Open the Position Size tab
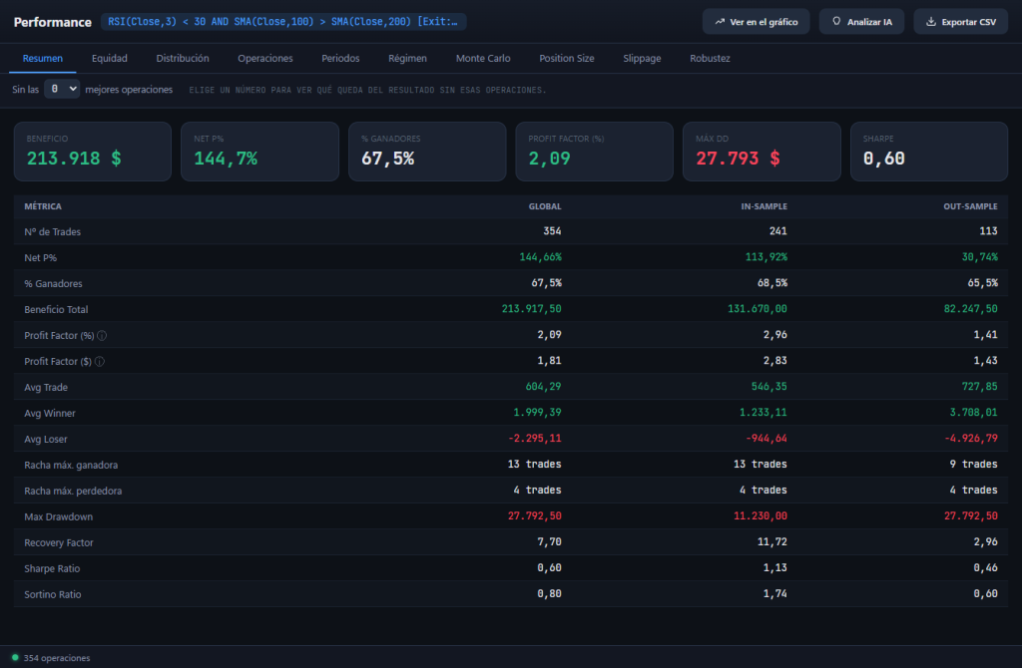The image size is (1022, 668). point(567,58)
